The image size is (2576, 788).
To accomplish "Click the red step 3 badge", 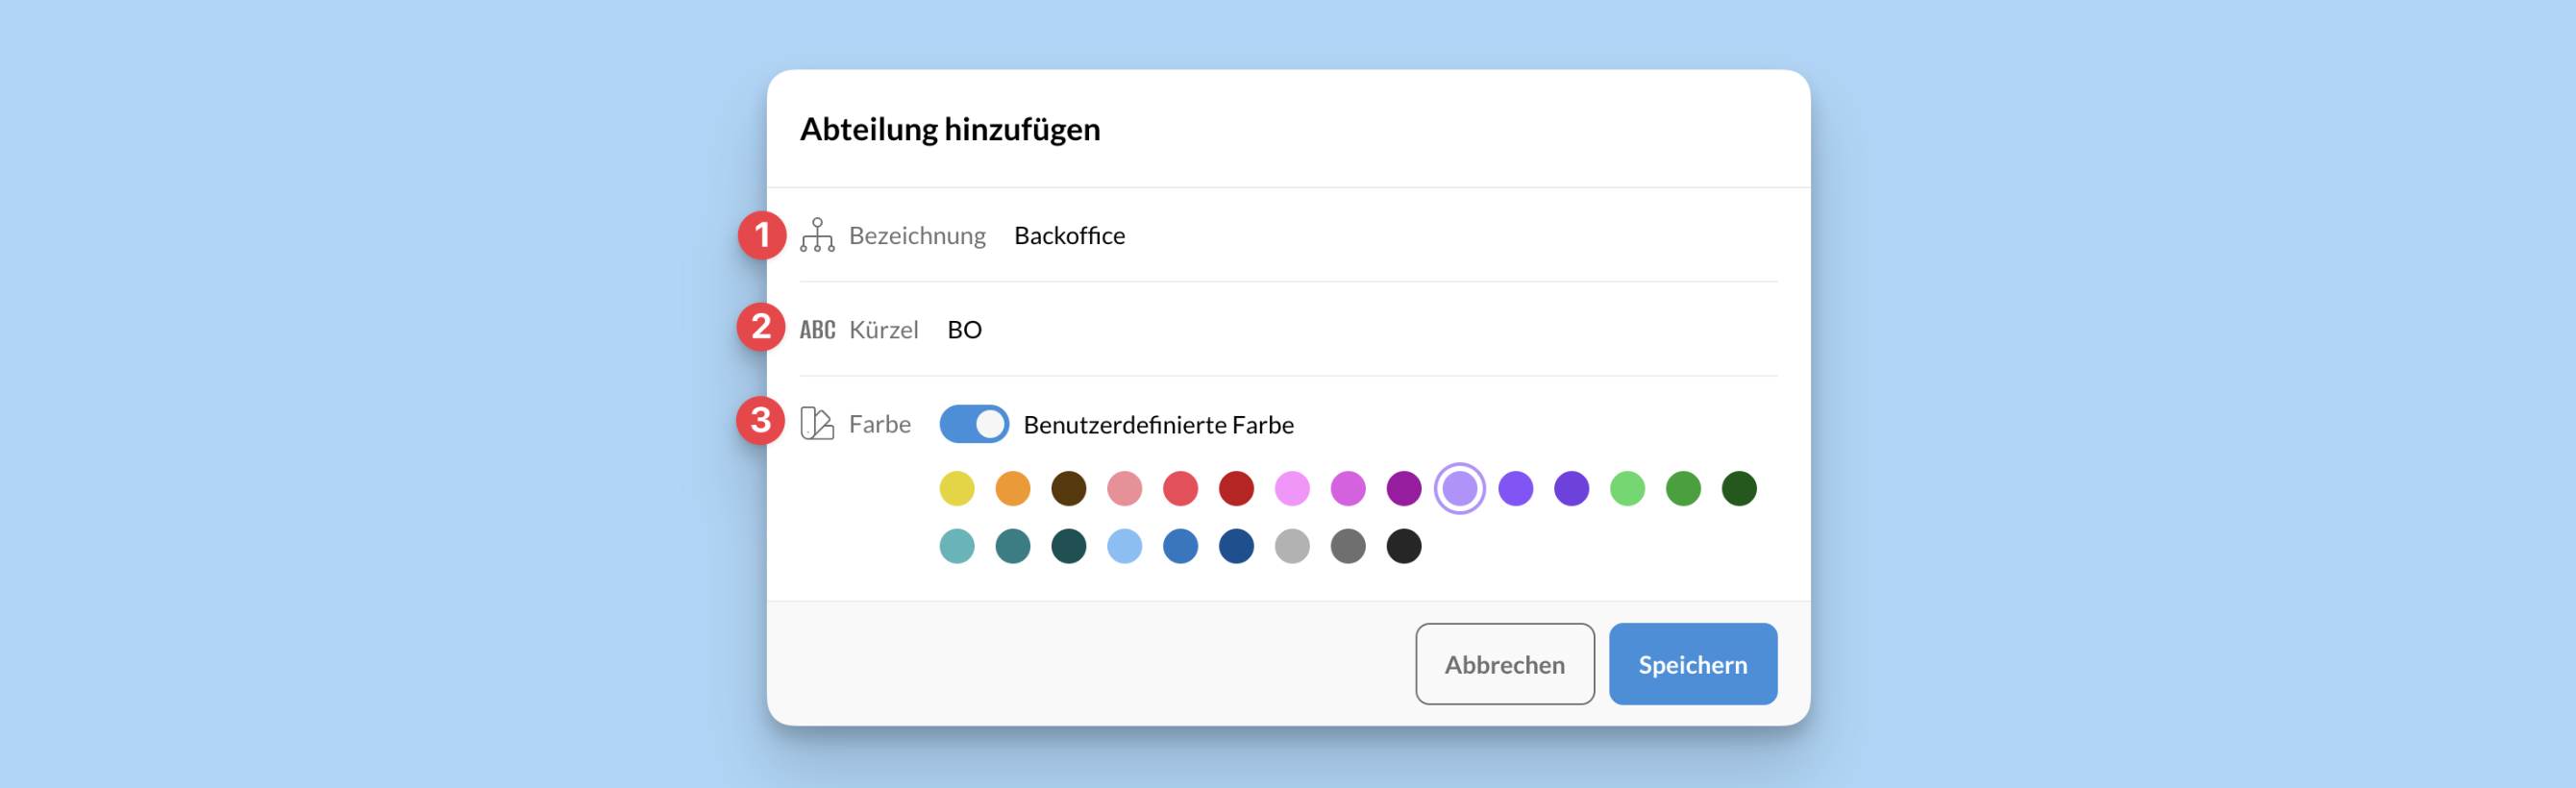I will pyautogui.click(x=761, y=420).
